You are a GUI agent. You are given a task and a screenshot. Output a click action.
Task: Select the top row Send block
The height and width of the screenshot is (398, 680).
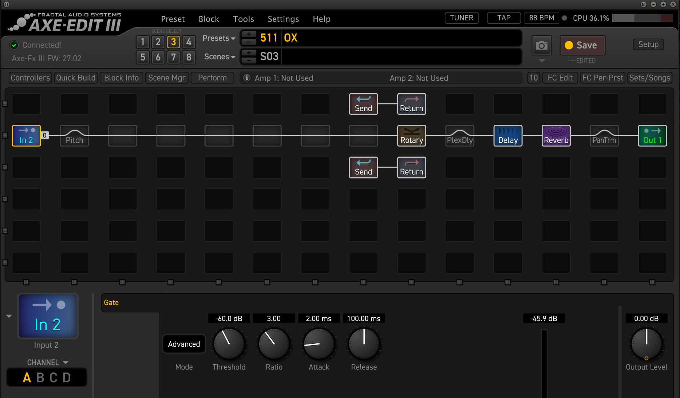(363, 104)
